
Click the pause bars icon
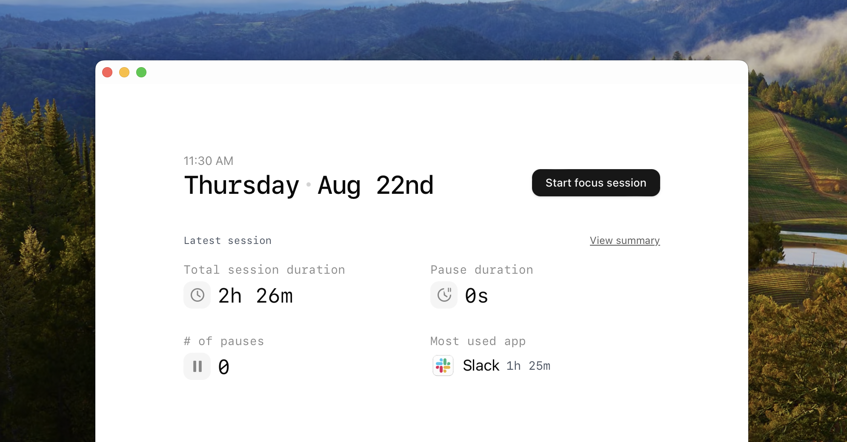[x=197, y=366]
